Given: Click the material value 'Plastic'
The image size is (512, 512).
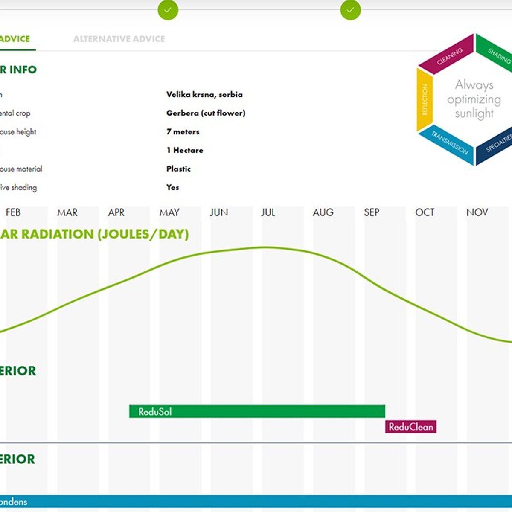Looking at the screenshot, I should pyautogui.click(x=178, y=169).
